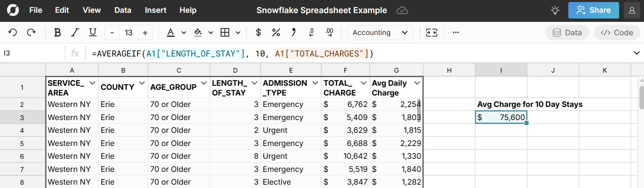Open the Insert menu
The image size is (644, 188).
pyautogui.click(x=156, y=10)
